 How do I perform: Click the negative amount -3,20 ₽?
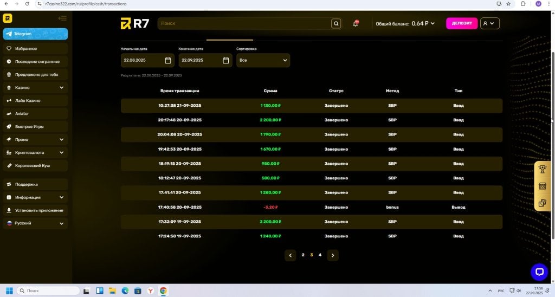pos(270,207)
